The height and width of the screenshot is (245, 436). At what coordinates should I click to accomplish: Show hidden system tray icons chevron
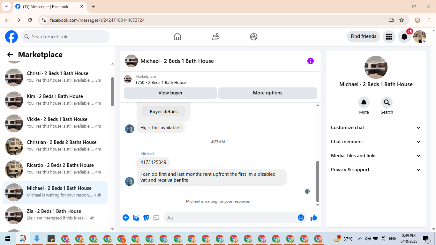360,239
